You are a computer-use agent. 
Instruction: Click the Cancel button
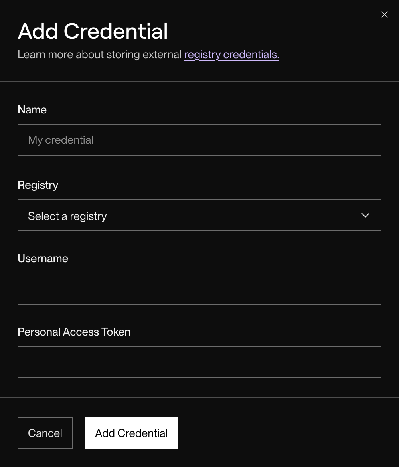pos(45,433)
